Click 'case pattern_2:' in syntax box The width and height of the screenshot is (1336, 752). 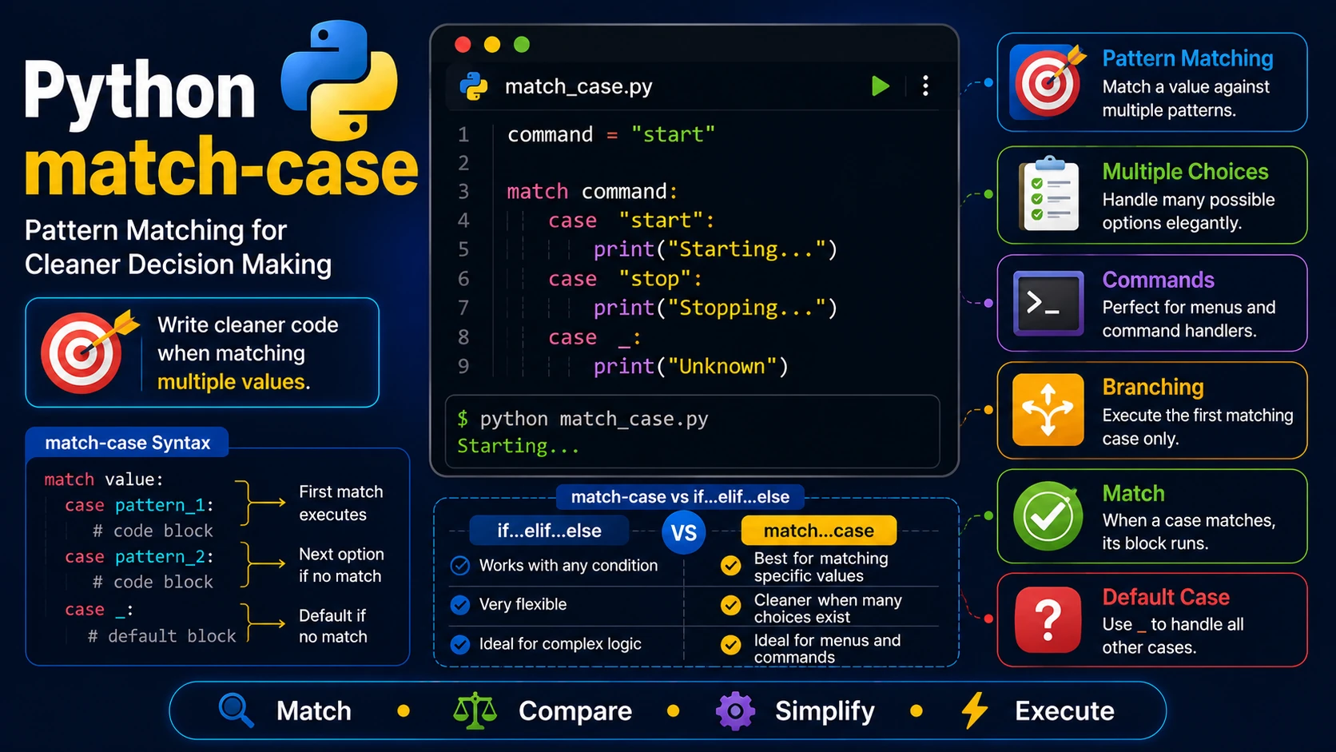point(139,556)
